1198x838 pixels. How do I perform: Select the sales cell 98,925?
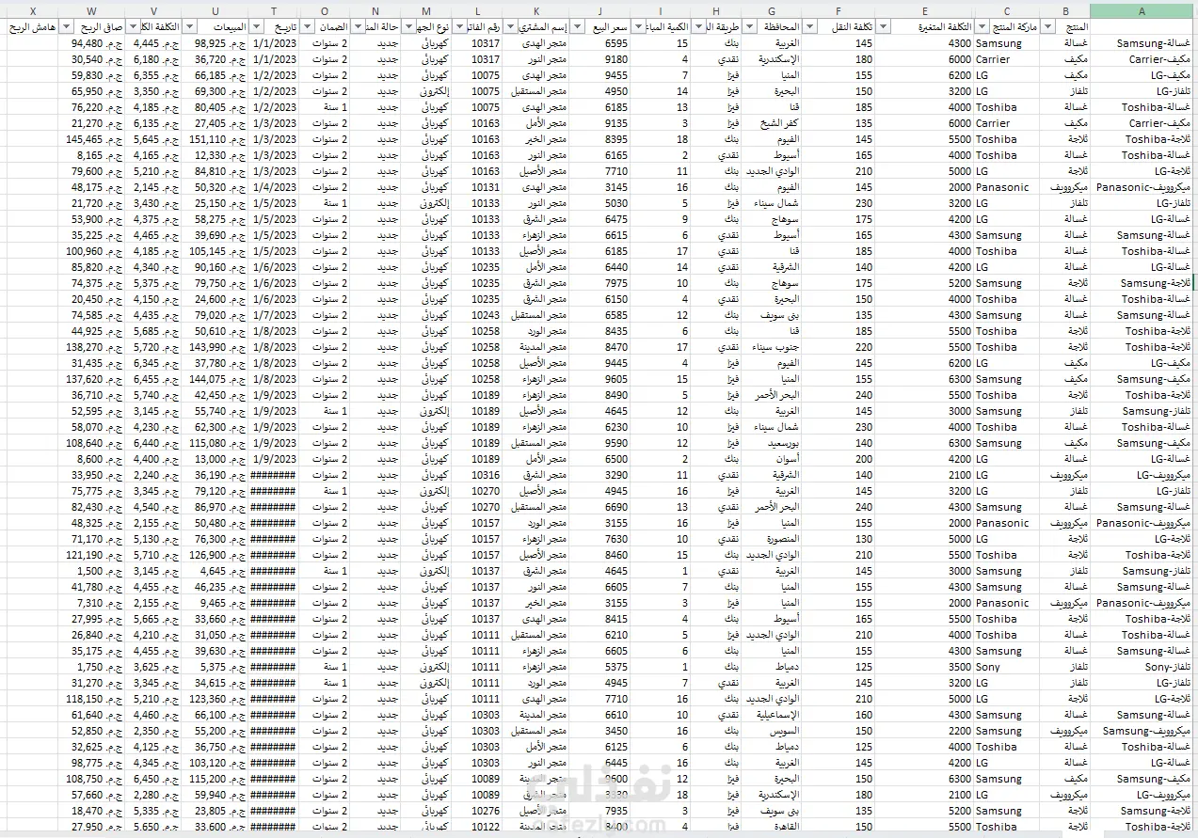click(216, 43)
